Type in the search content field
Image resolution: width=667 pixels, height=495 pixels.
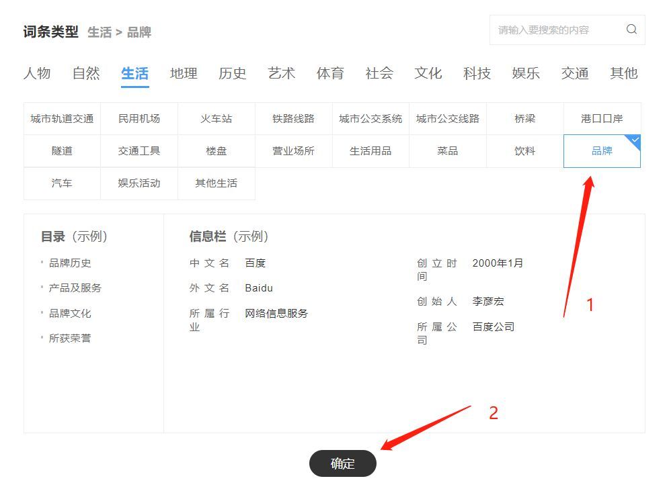tap(555, 30)
